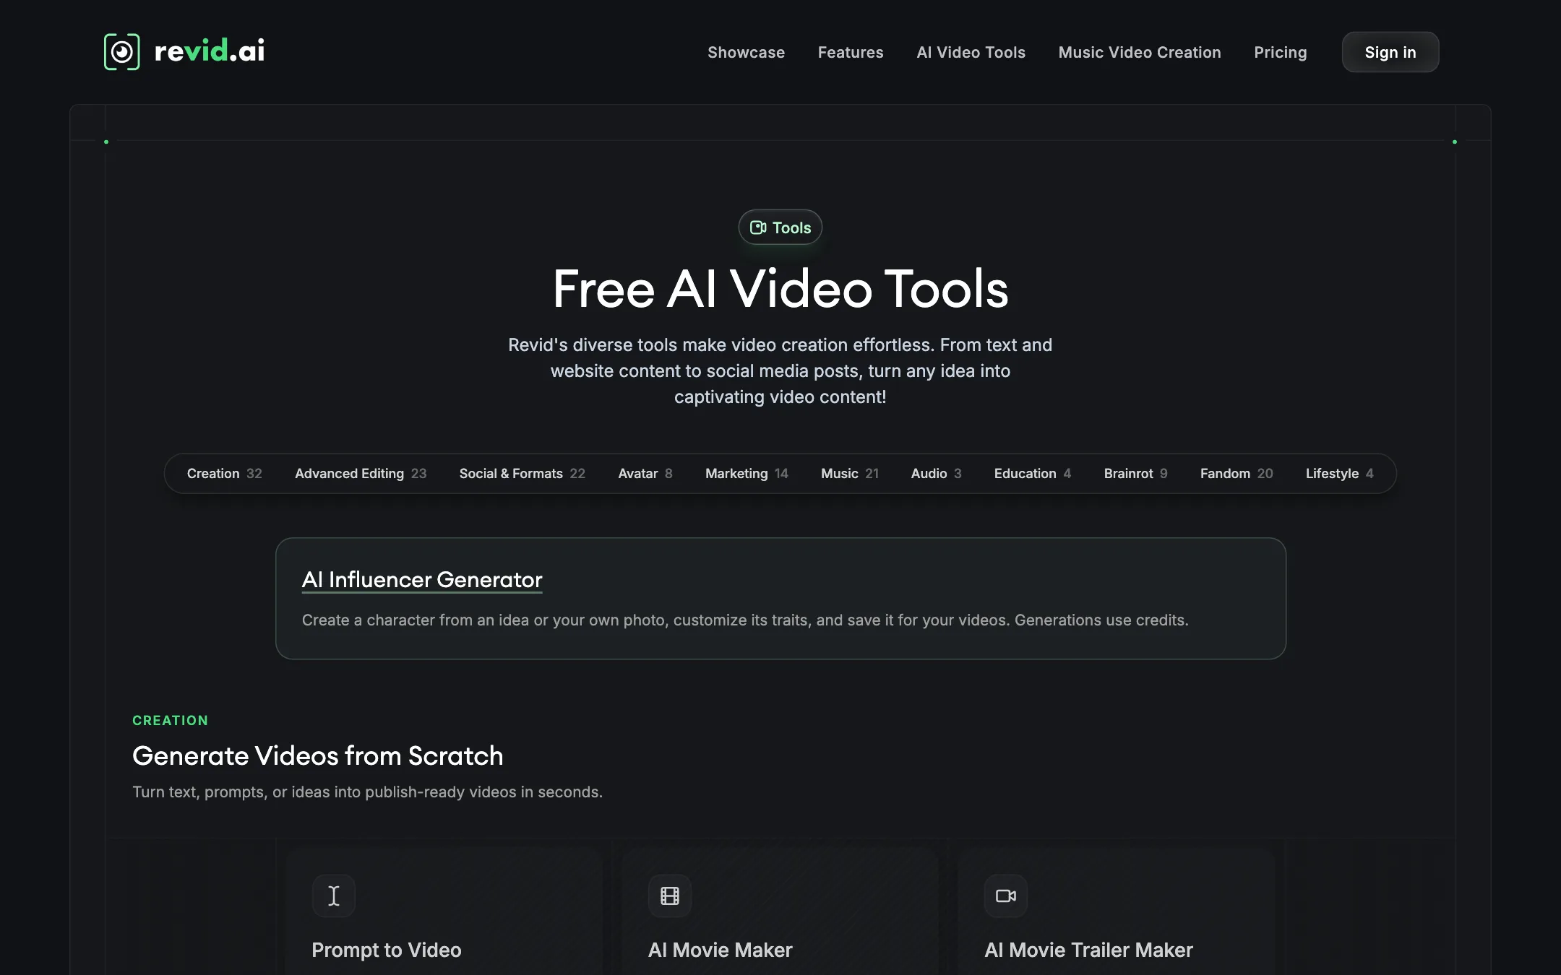Select the Music 21 category tab
Screen dimensions: 1561x975
(850, 473)
